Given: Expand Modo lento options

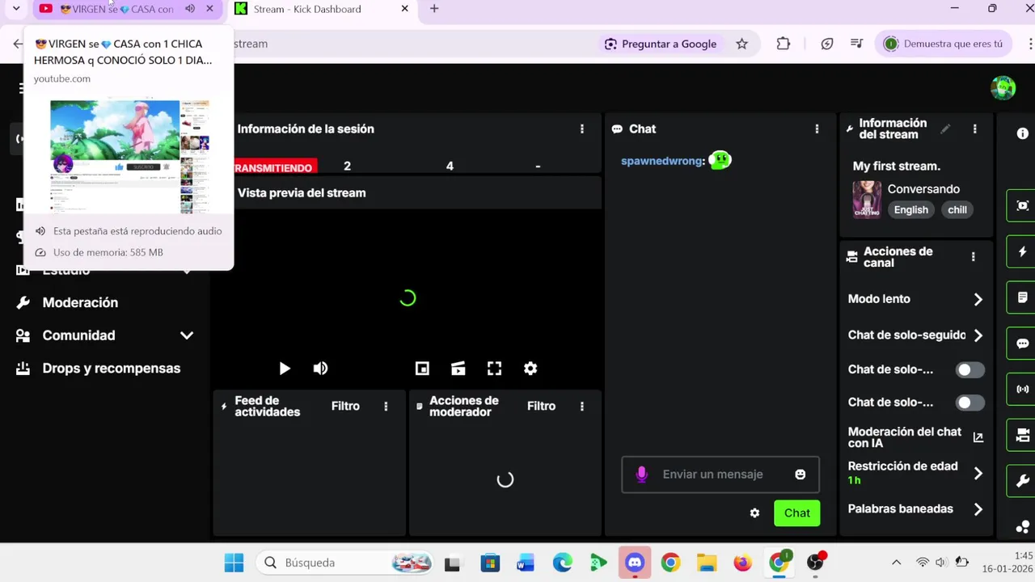Looking at the screenshot, I should 978,299.
